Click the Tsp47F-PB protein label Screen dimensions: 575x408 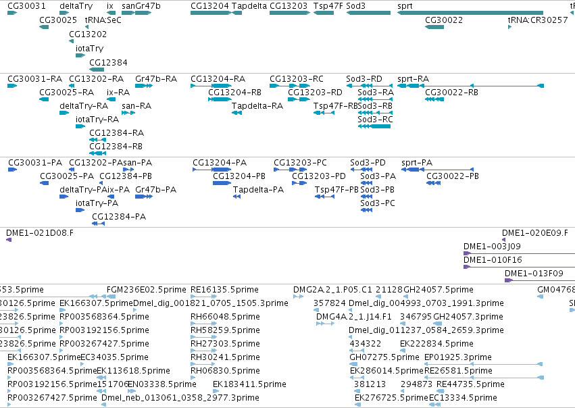coord(336,190)
